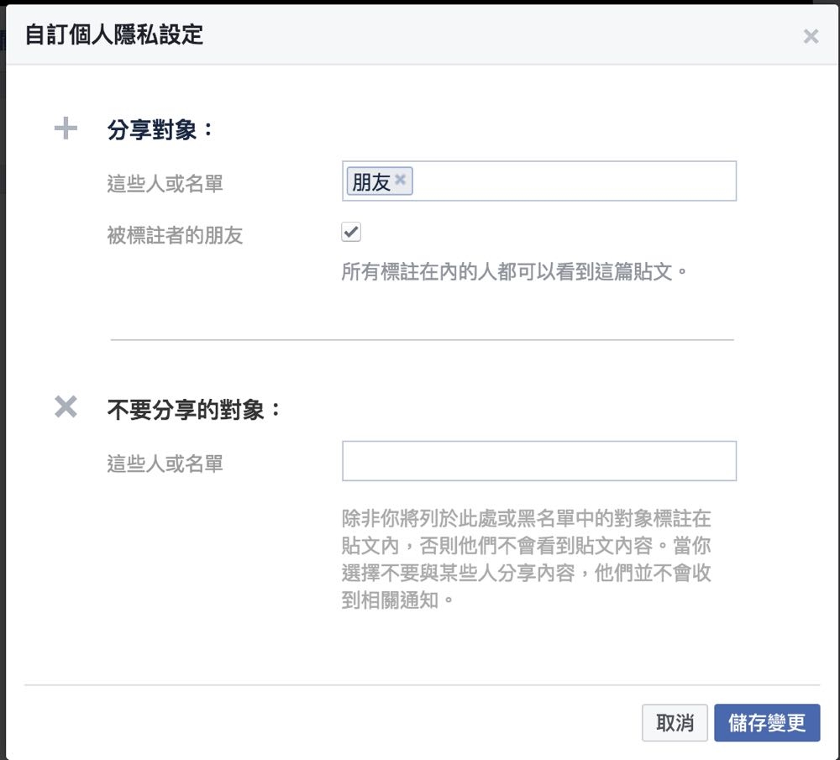Click the 所有標註在內的人 description text
The height and width of the screenshot is (760, 840).
pos(514,272)
